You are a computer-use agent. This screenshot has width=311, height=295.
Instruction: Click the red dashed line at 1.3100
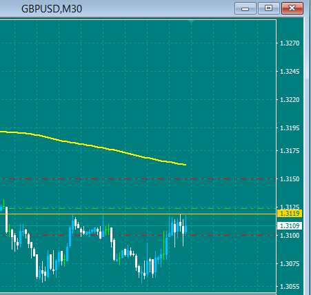[138, 236]
